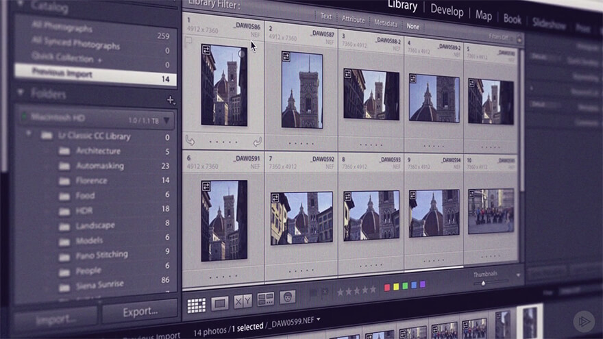
Task: Set flag as rejected in toolbar
Action: [325, 292]
